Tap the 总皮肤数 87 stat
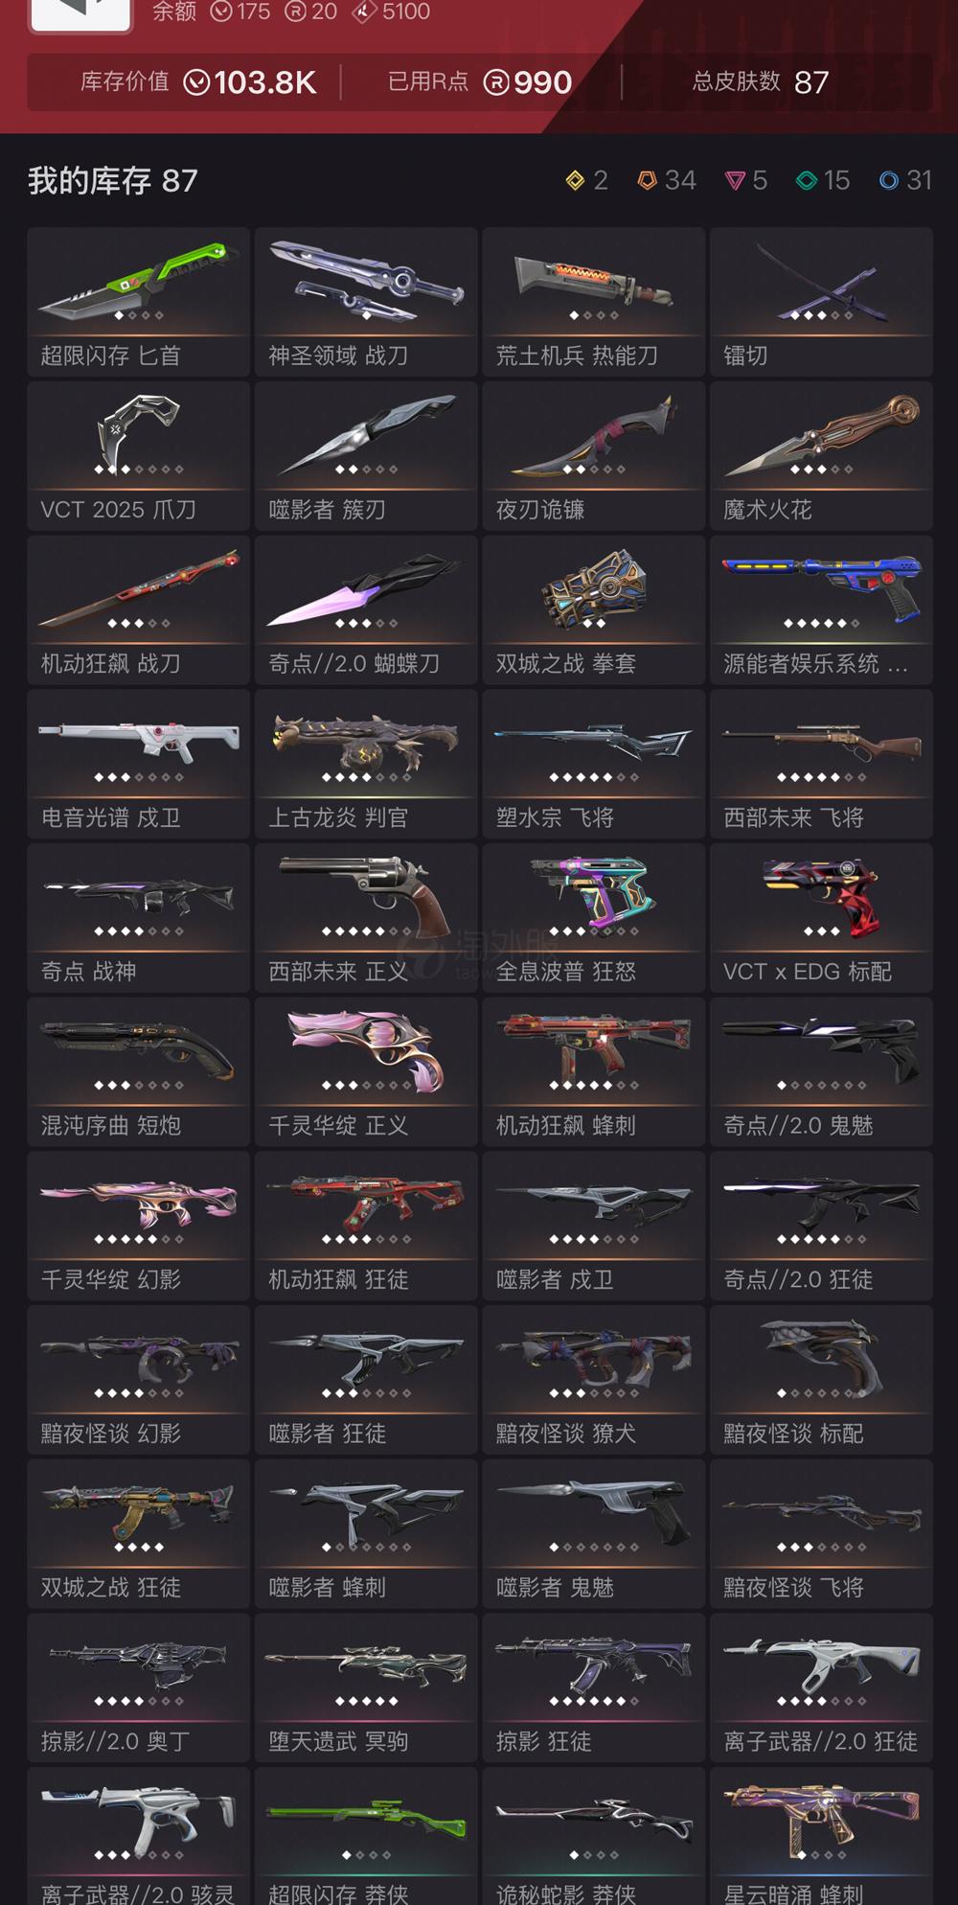The image size is (958, 1905). coord(761,82)
